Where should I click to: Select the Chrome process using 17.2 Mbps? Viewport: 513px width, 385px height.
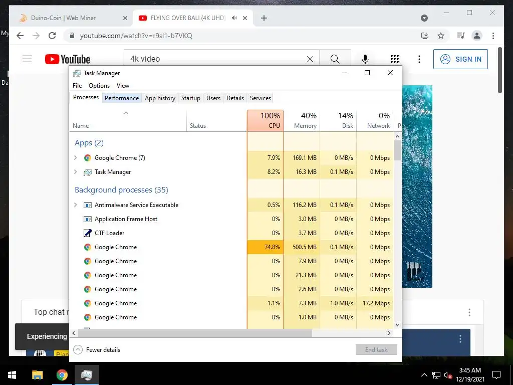click(x=231, y=303)
